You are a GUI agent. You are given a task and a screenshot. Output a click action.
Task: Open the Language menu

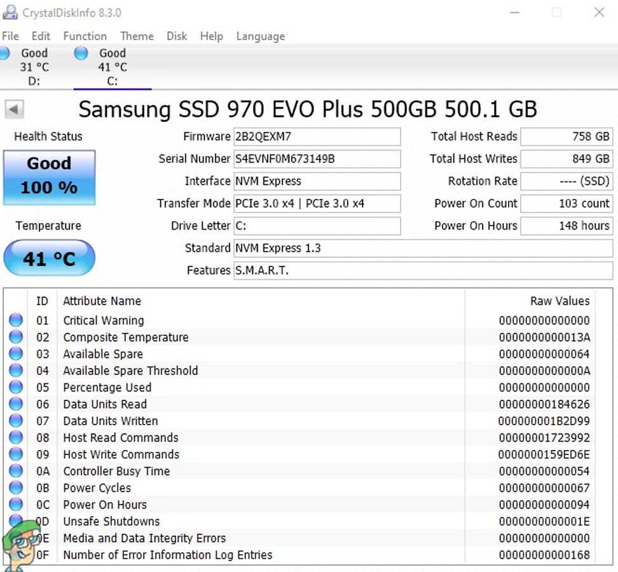pos(260,36)
